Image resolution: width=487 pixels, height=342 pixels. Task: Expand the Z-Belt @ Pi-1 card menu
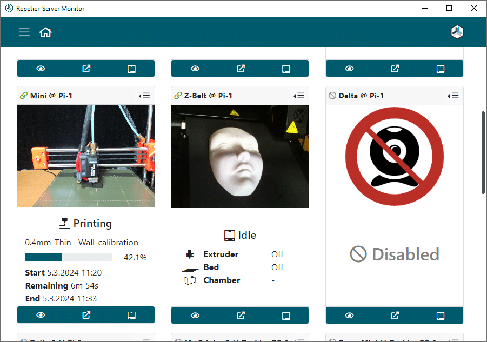point(299,96)
